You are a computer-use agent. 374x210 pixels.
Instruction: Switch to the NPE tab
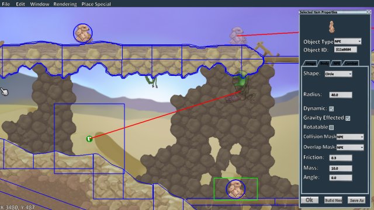pos(337,63)
